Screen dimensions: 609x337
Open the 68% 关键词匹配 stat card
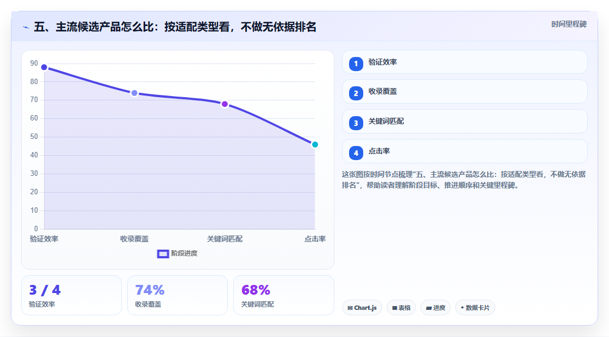tap(283, 295)
